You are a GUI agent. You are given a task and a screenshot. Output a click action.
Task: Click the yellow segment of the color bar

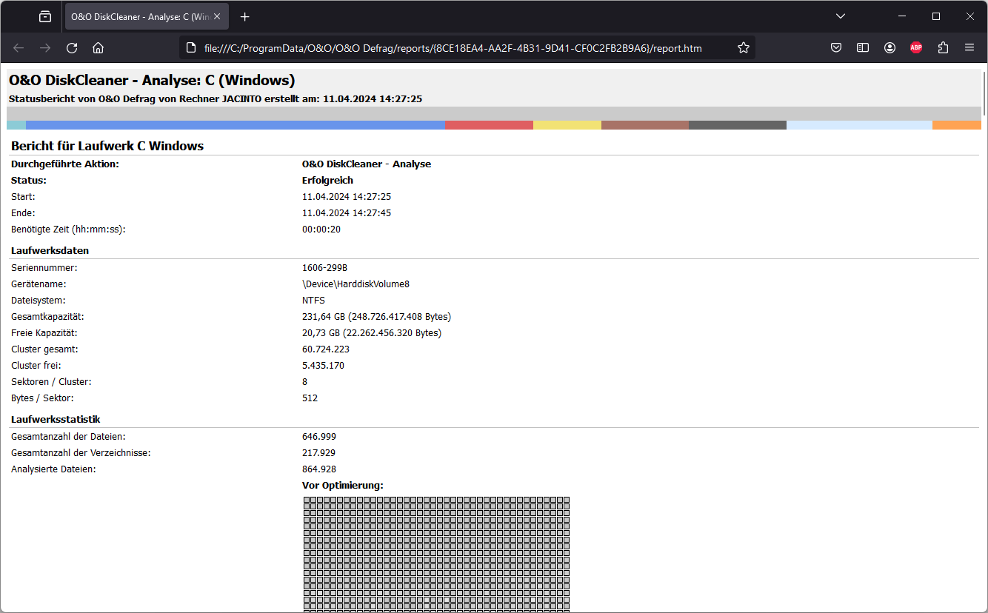click(x=567, y=125)
